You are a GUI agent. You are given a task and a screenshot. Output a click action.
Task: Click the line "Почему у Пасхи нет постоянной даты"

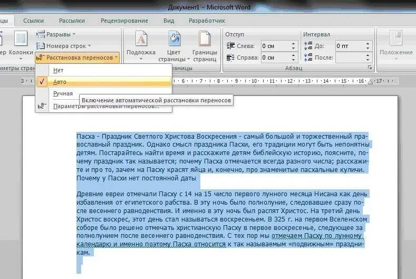(136, 178)
